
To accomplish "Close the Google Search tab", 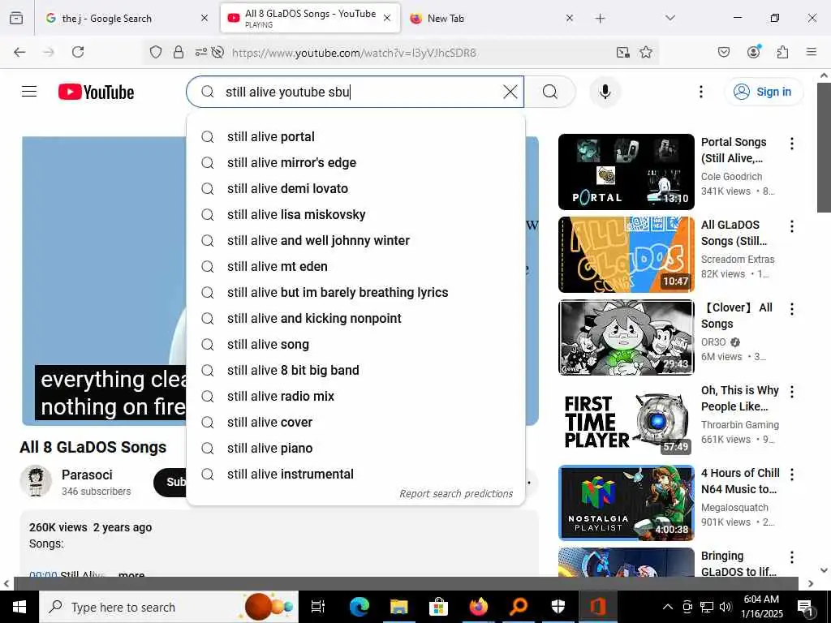I will (205, 19).
